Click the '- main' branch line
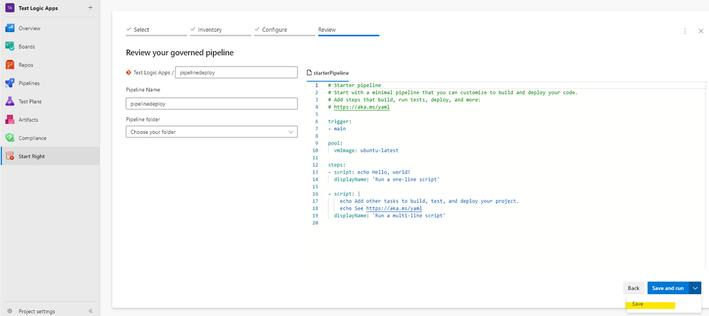Image resolution: width=709 pixels, height=316 pixels. click(x=337, y=129)
